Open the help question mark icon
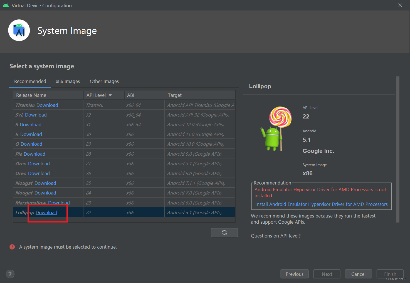410x283 pixels. [x=10, y=274]
